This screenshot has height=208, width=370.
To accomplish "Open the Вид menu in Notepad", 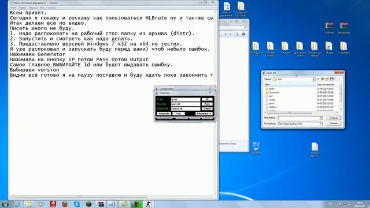I will (x=42, y=8).
